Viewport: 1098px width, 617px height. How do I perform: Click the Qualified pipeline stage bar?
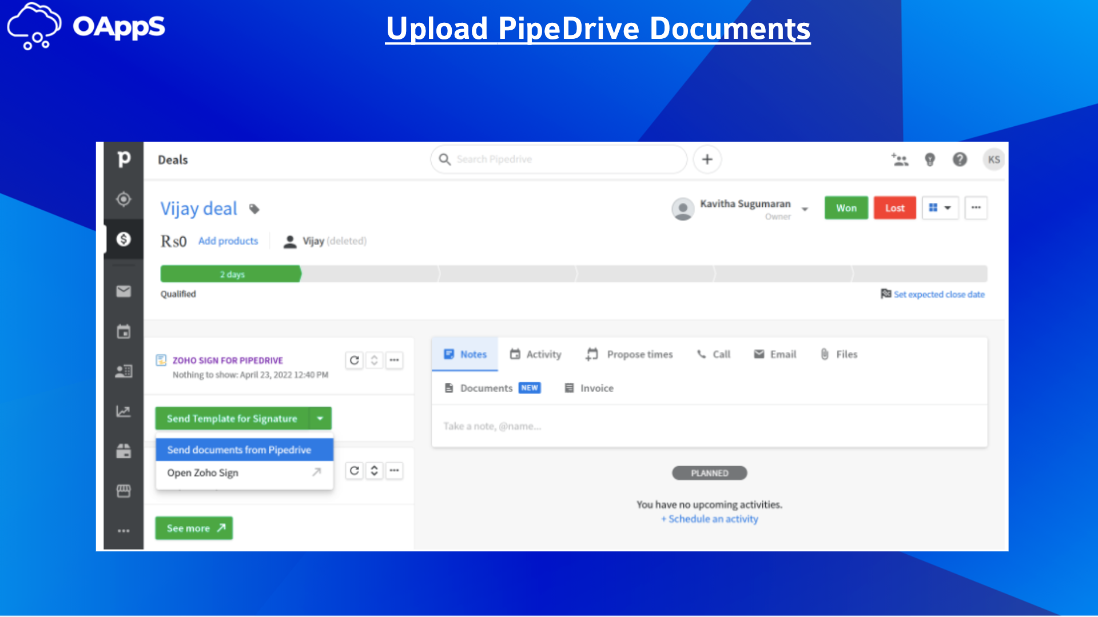[x=230, y=274]
